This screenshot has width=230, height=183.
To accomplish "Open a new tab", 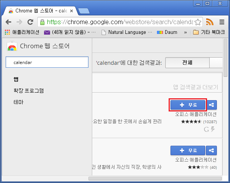I will coord(84,11).
